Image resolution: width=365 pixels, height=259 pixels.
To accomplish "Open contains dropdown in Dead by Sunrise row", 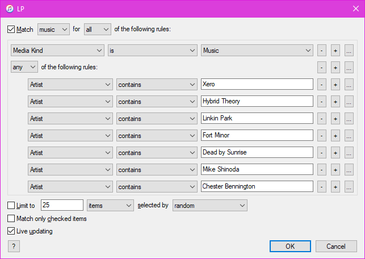I will pos(157,152).
